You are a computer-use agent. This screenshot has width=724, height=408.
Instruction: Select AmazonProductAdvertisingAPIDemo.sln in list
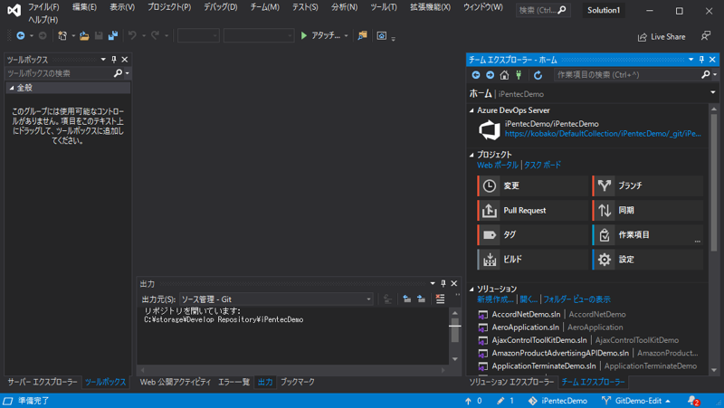tap(560, 353)
